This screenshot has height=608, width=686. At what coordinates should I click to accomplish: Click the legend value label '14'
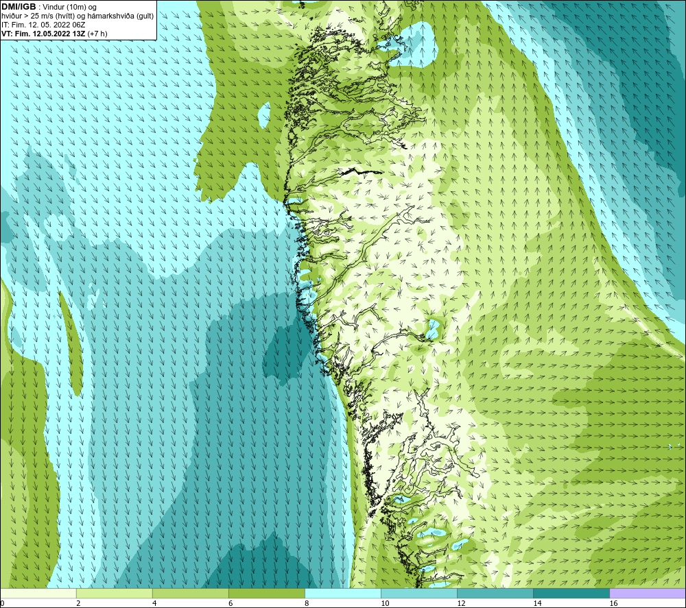pyautogui.click(x=537, y=603)
